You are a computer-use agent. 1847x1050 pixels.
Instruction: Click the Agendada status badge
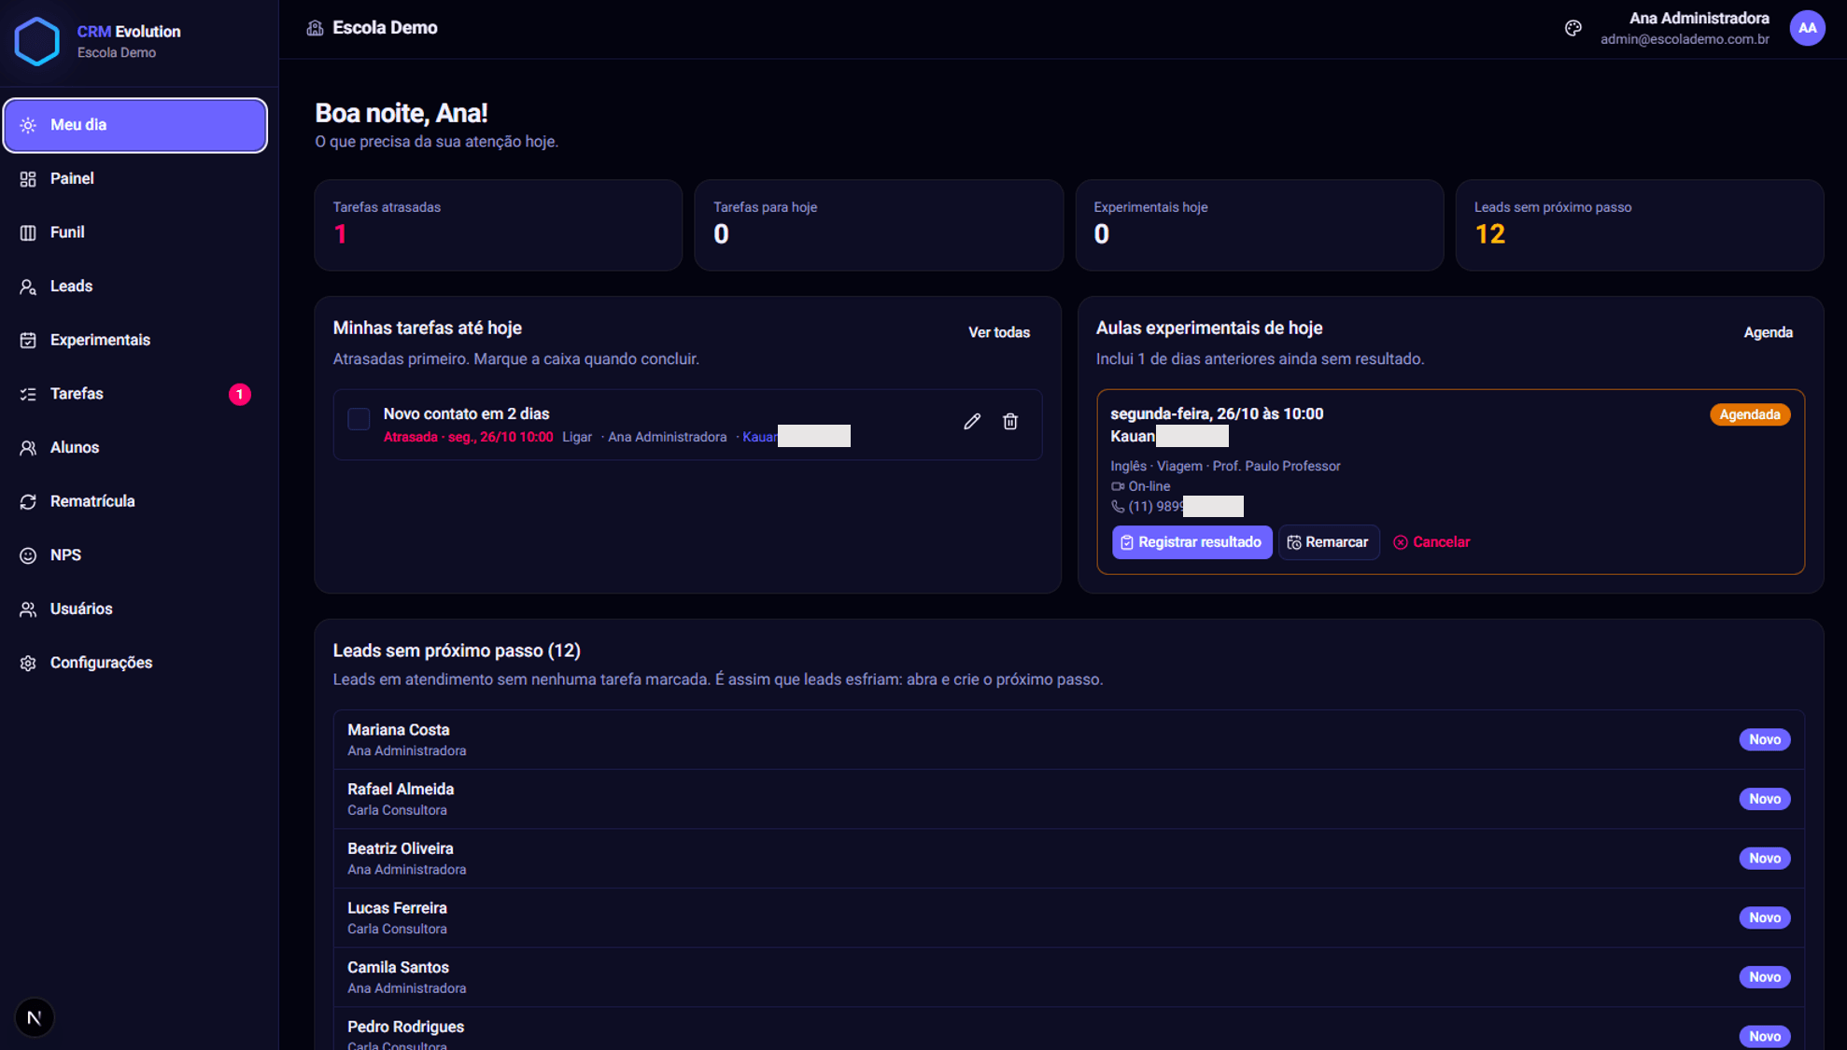[x=1750, y=414]
